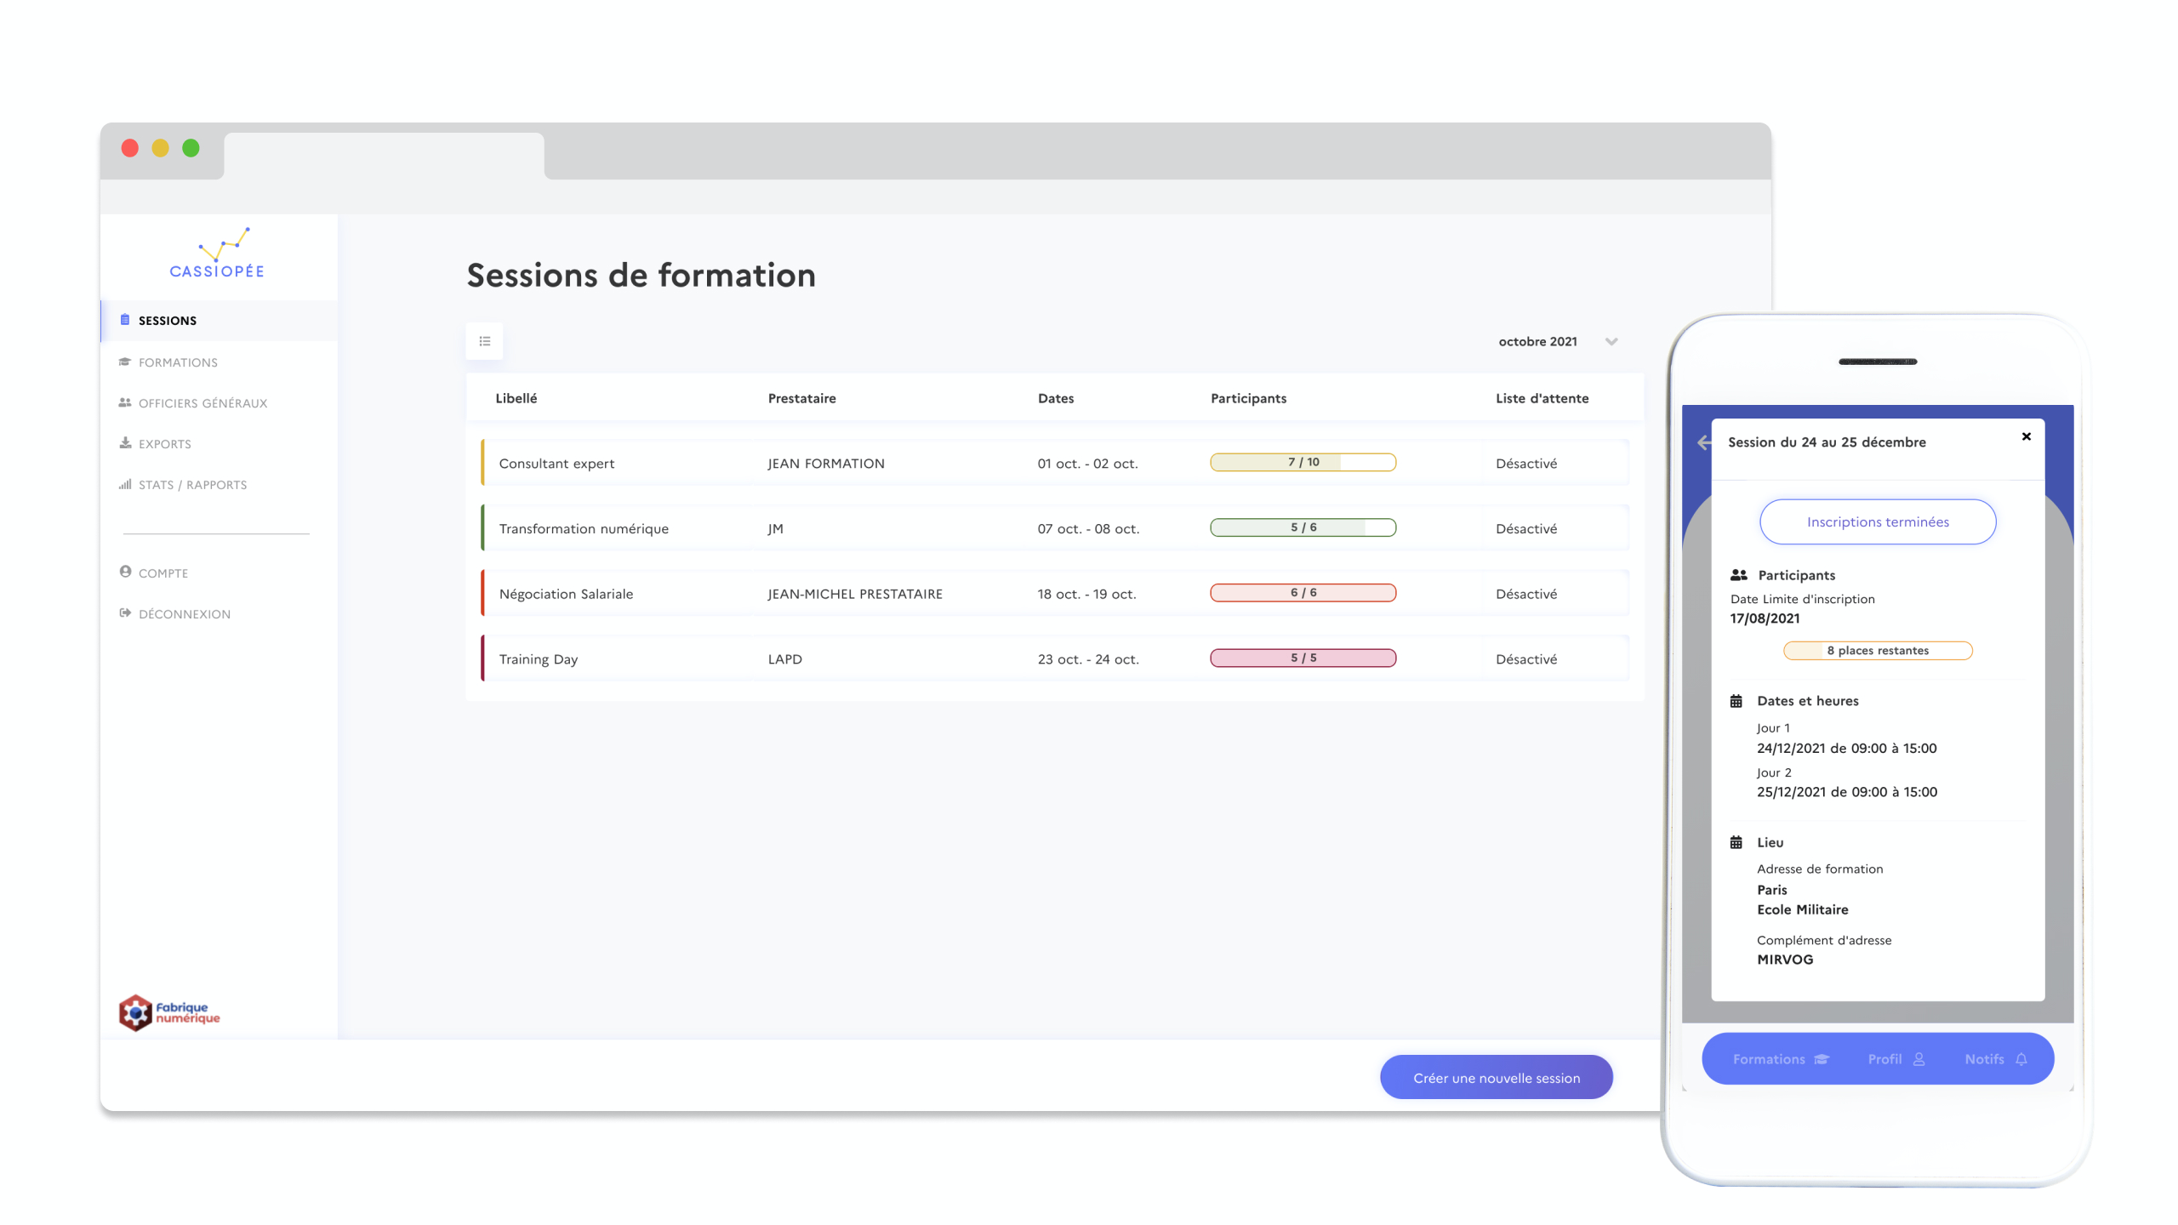Toggle the list view icon above table
This screenshot has width=2178, height=1225.
tap(485, 341)
